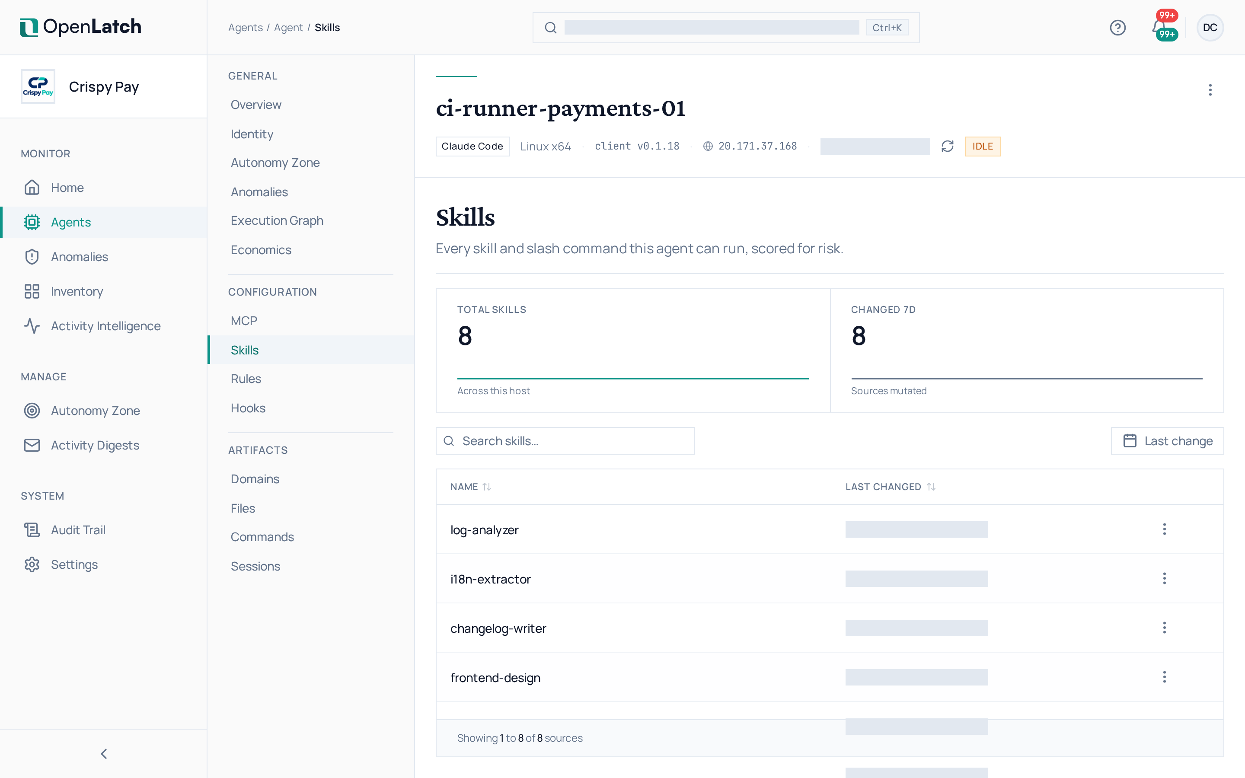Open Overview in the General section
Viewport: 1245px width, 778px height.
(x=255, y=105)
